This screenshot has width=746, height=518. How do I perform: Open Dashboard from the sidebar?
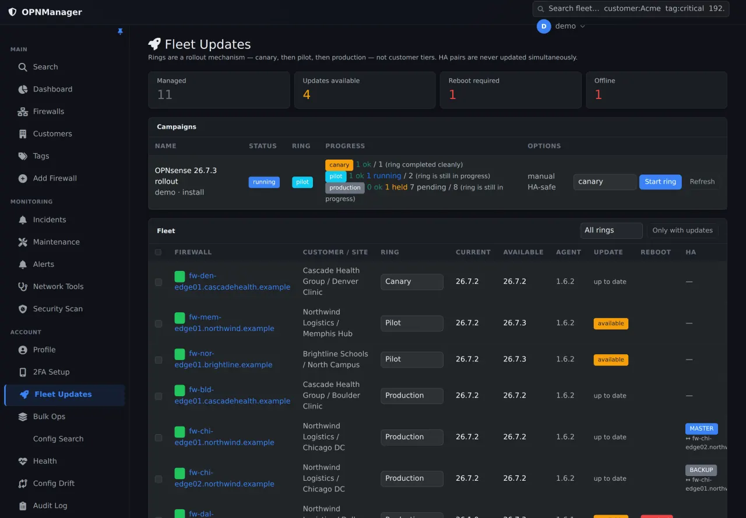[x=64, y=89]
